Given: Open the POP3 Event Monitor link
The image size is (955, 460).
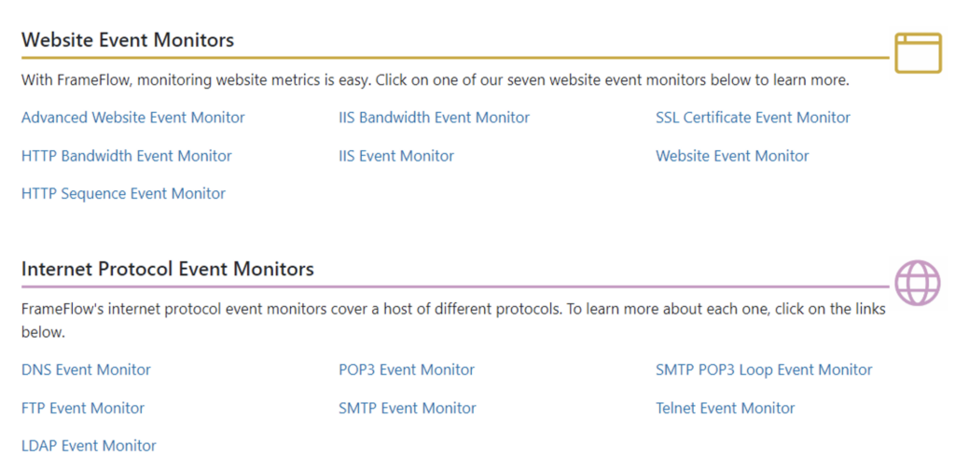Looking at the screenshot, I should [407, 369].
